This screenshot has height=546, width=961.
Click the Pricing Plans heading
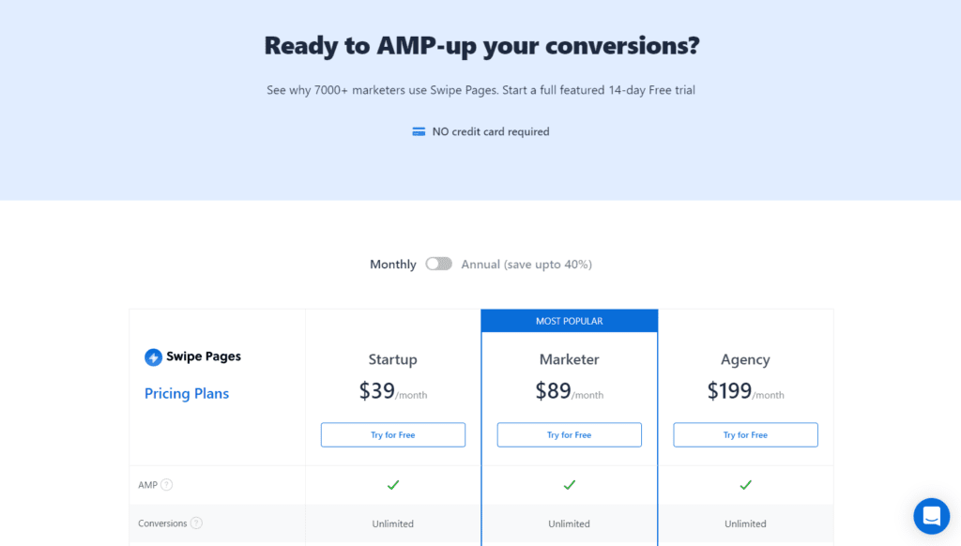[187, 393]
